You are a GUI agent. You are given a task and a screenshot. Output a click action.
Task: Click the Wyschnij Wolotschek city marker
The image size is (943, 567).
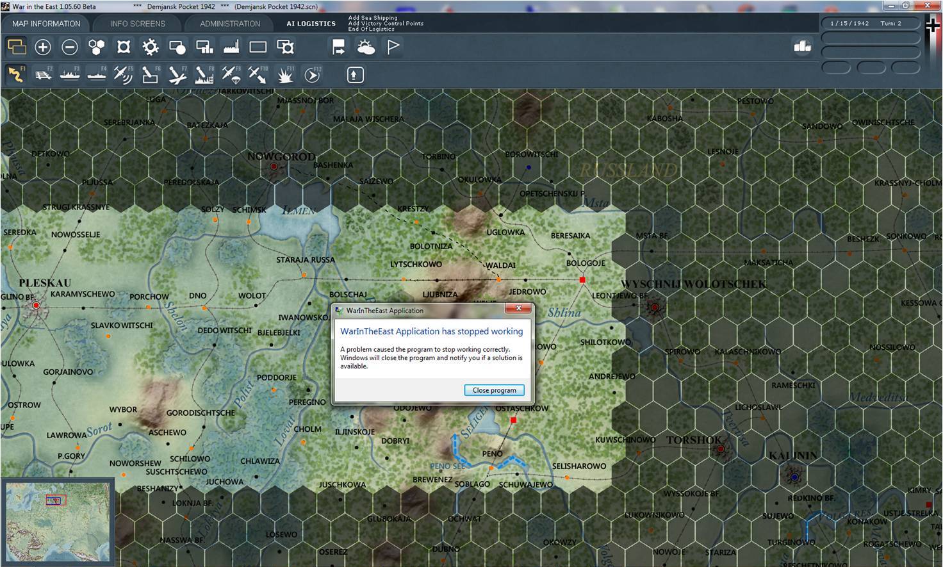point(655,308)
